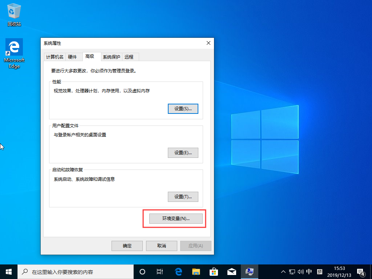The height and width of the screenshot is (279, 372).
Task: Open 性能 settings via 设置(S) button
Action: click(x=183, y=108)
